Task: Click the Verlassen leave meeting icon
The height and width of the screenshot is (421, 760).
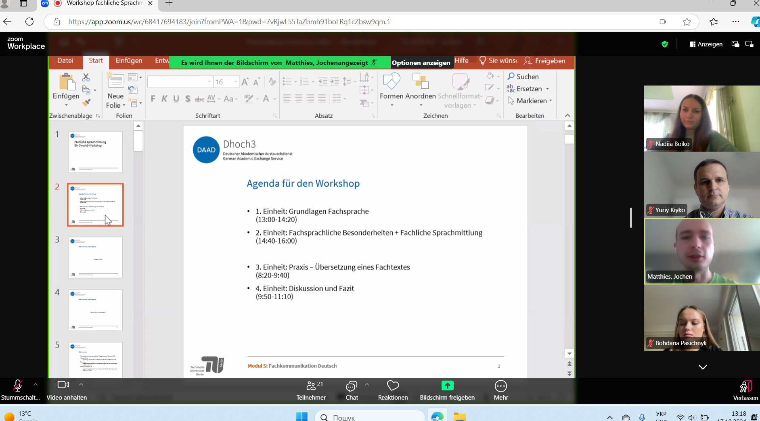Action: click(x=745, y=387)
